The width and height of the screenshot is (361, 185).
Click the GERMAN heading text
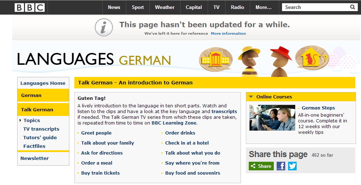point(145,60)
